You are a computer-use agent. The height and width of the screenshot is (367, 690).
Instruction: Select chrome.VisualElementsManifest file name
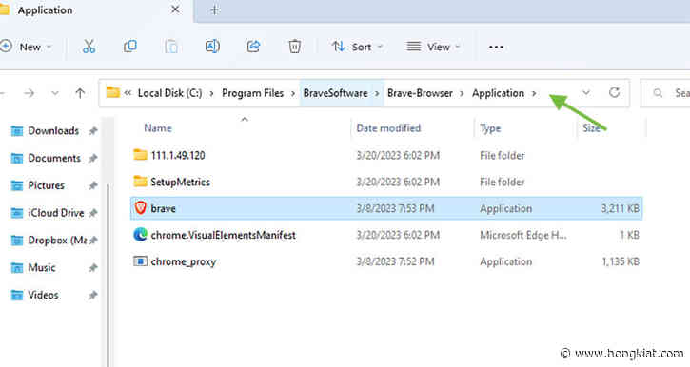click(223, 235)
